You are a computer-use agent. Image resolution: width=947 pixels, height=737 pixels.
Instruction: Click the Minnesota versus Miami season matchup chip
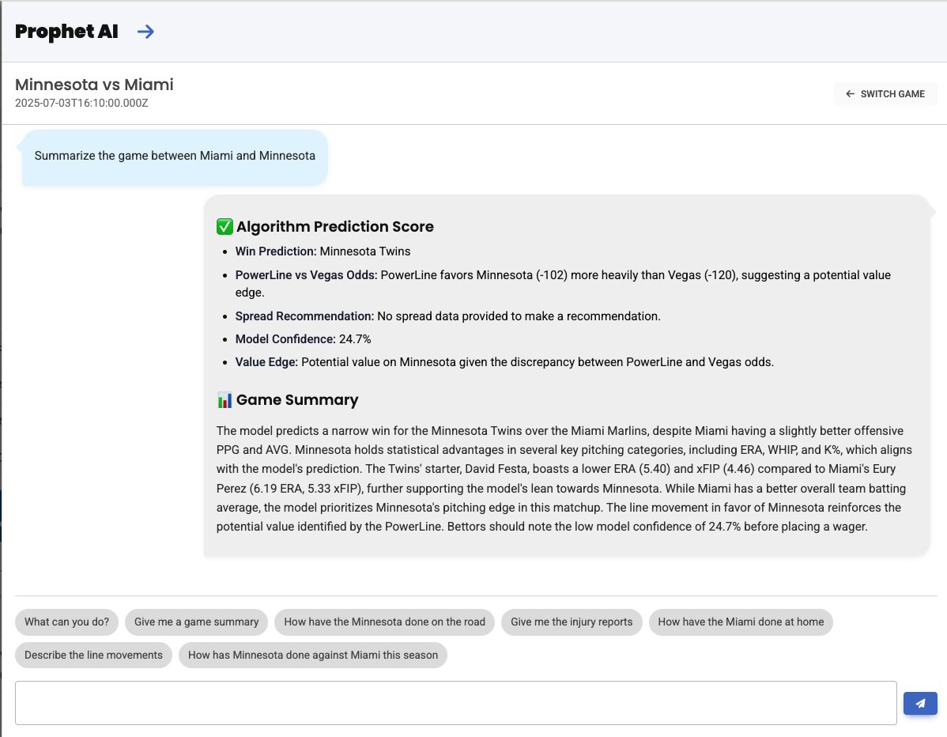click(313, 655)
